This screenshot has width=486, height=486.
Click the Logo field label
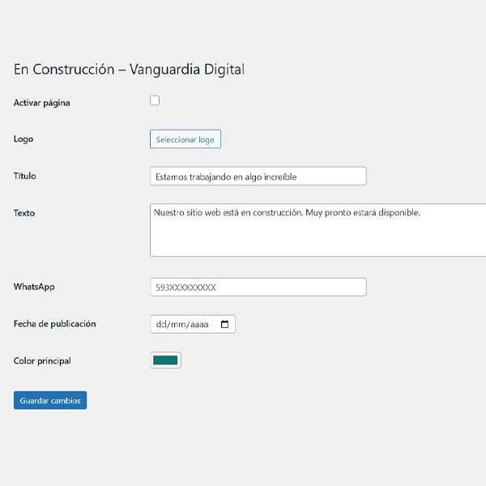pos(23,139)
